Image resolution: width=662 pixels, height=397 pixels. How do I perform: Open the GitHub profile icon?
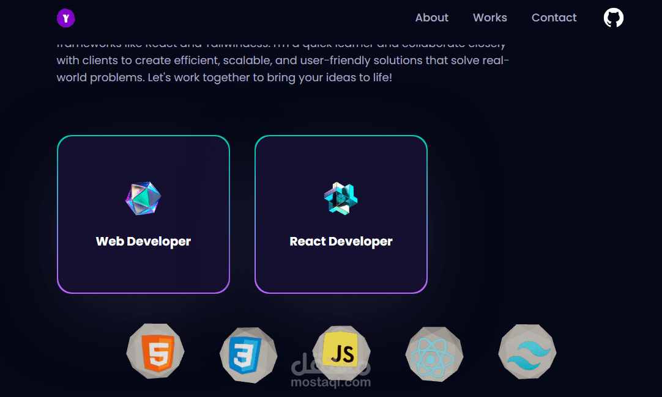[x=613, y=18]
